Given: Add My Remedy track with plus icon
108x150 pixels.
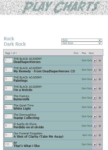Looking at the screenshot, I should [x=100, y=70].
